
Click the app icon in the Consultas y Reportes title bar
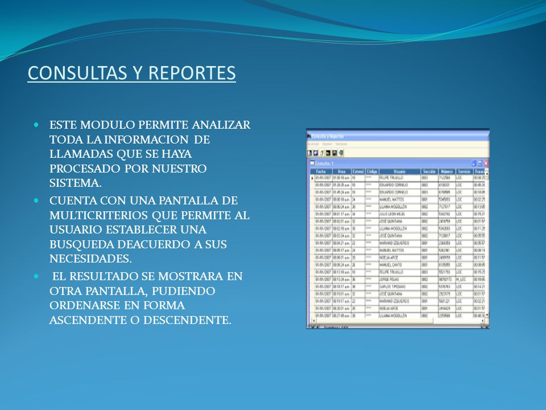click(x=309, y=136)
